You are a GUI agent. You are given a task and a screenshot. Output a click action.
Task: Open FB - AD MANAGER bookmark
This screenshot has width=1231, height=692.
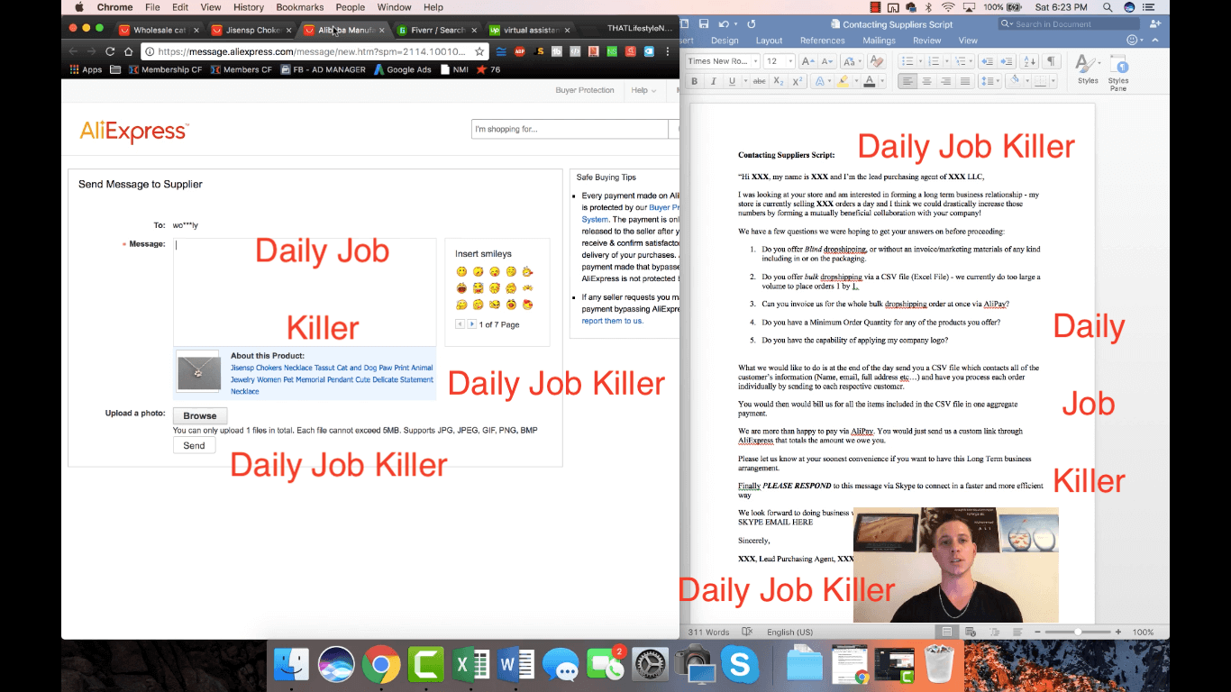click(x=324, y=69)
